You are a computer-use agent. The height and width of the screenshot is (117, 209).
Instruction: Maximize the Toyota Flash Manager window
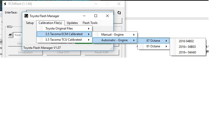(96, 16)
